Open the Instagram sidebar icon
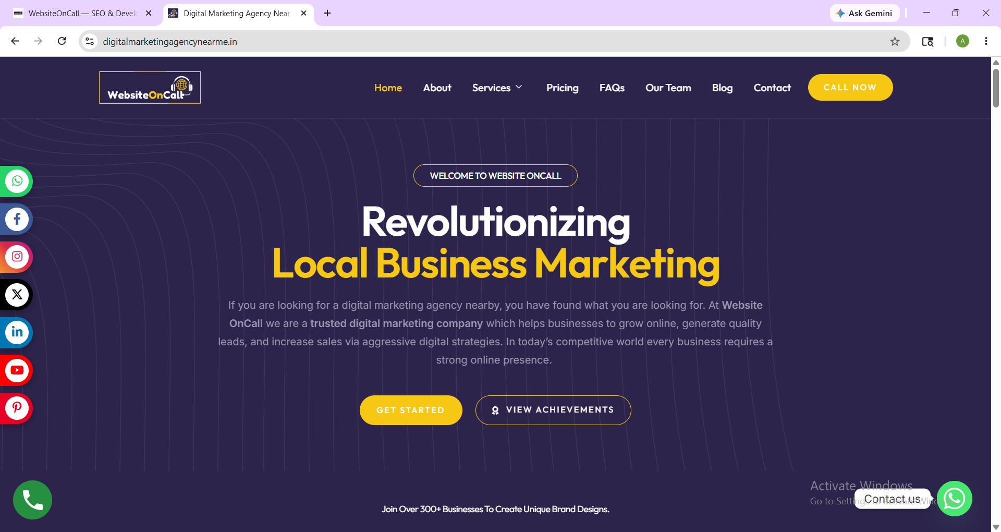1001x532 pixels. [17, 257]
